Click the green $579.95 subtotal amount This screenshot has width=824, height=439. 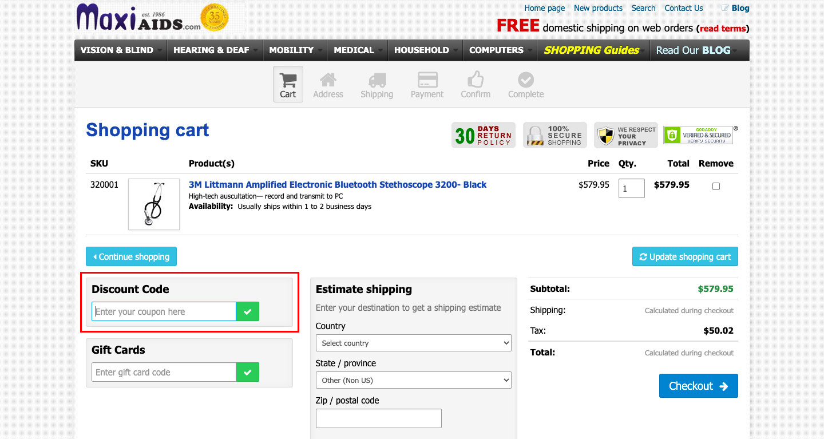tap(715, 289)
